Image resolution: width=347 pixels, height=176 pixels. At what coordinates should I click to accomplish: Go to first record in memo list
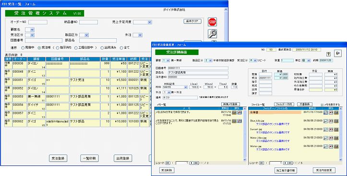[x=168, y=163]
